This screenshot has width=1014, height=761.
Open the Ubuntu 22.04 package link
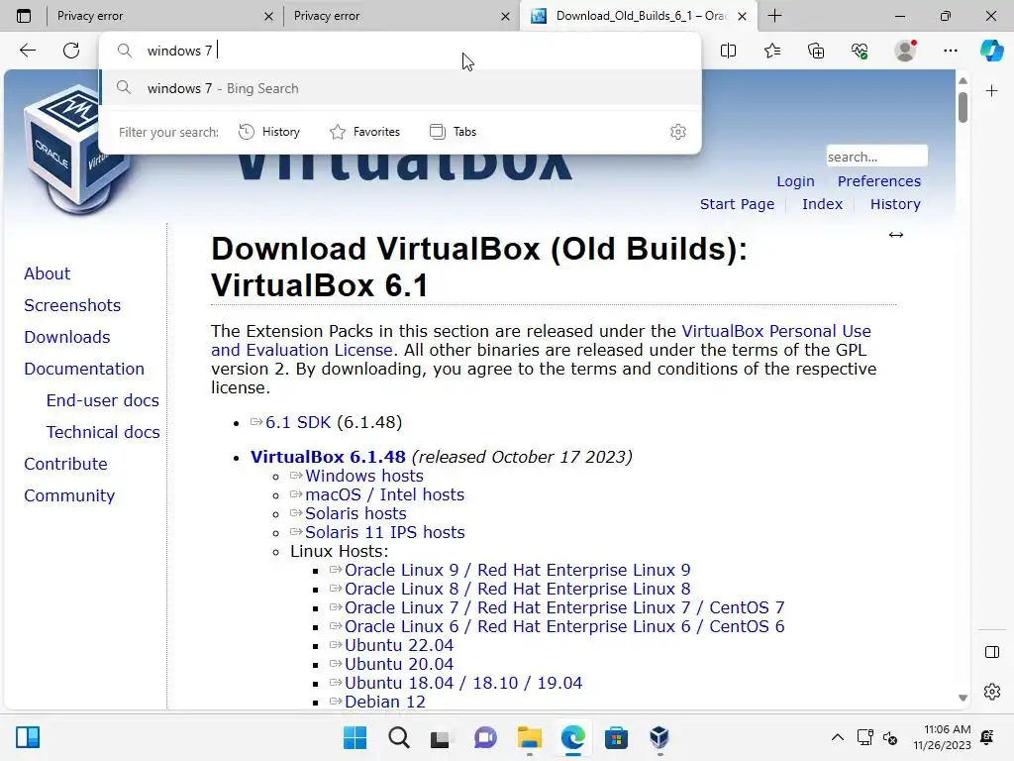pyautogui.click(x=398, y=646)
